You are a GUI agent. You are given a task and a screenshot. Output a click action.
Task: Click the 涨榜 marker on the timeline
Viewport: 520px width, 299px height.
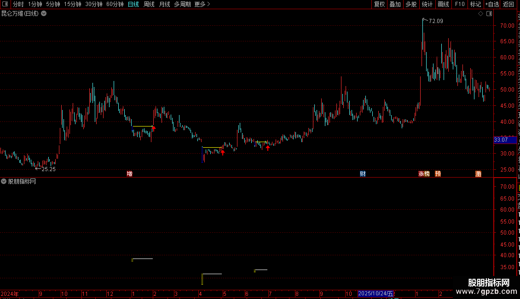[424, 174]
